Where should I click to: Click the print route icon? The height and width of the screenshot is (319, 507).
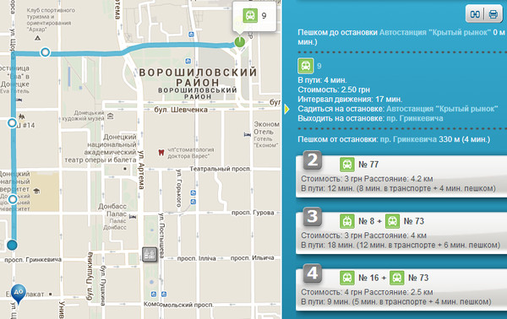point(493,14)
